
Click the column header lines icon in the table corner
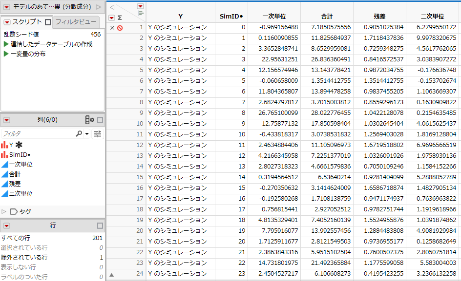pos(141,13)
